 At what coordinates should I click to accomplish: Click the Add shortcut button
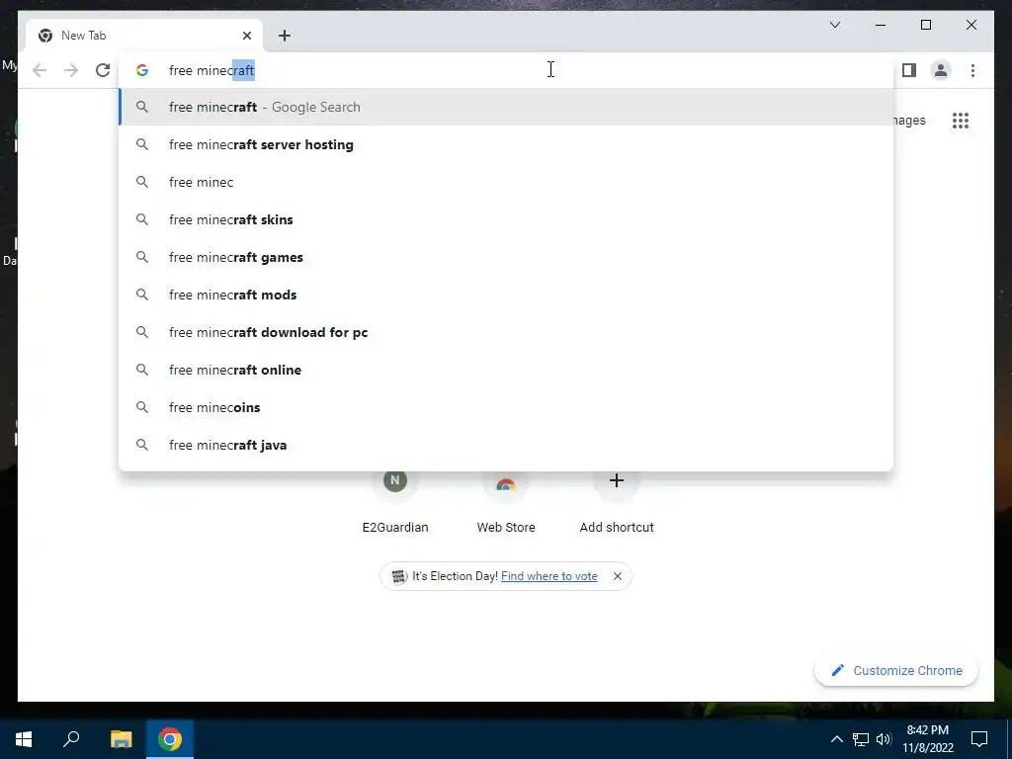[617, 502]
